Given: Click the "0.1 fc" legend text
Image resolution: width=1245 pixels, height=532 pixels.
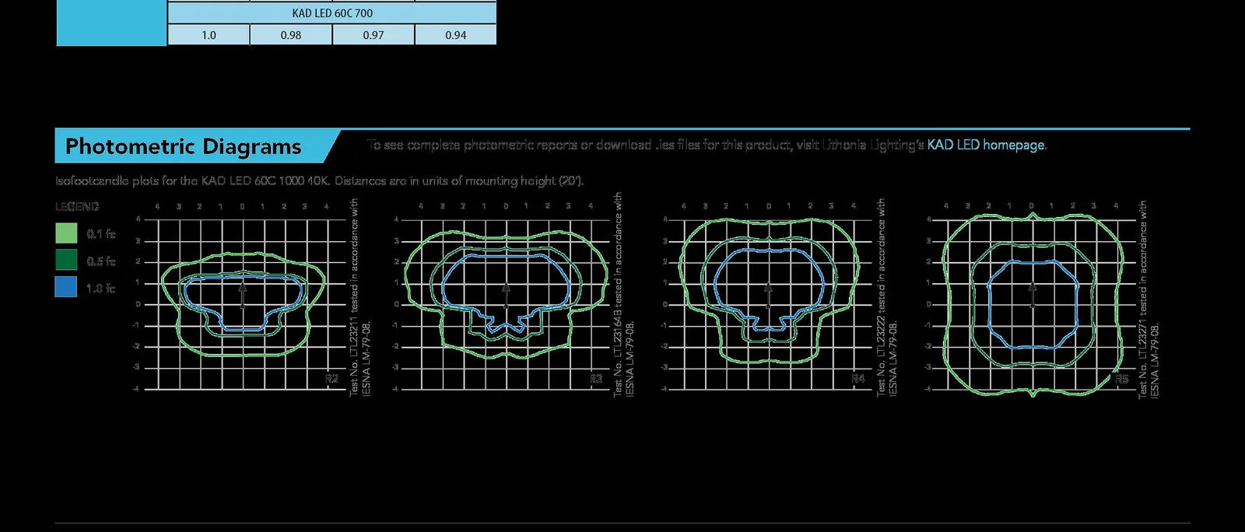Looking at the screenshot, I should click(101, 233).
